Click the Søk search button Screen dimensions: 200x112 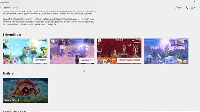pos(178,7)
